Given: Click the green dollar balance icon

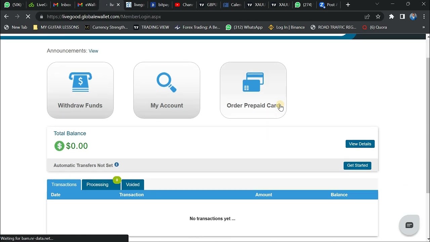Looking at the screenshot, I should point(59,146).
